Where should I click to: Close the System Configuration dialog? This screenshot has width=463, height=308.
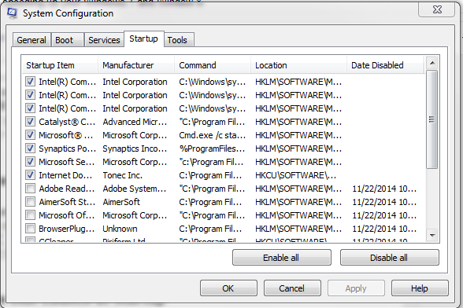436,9
